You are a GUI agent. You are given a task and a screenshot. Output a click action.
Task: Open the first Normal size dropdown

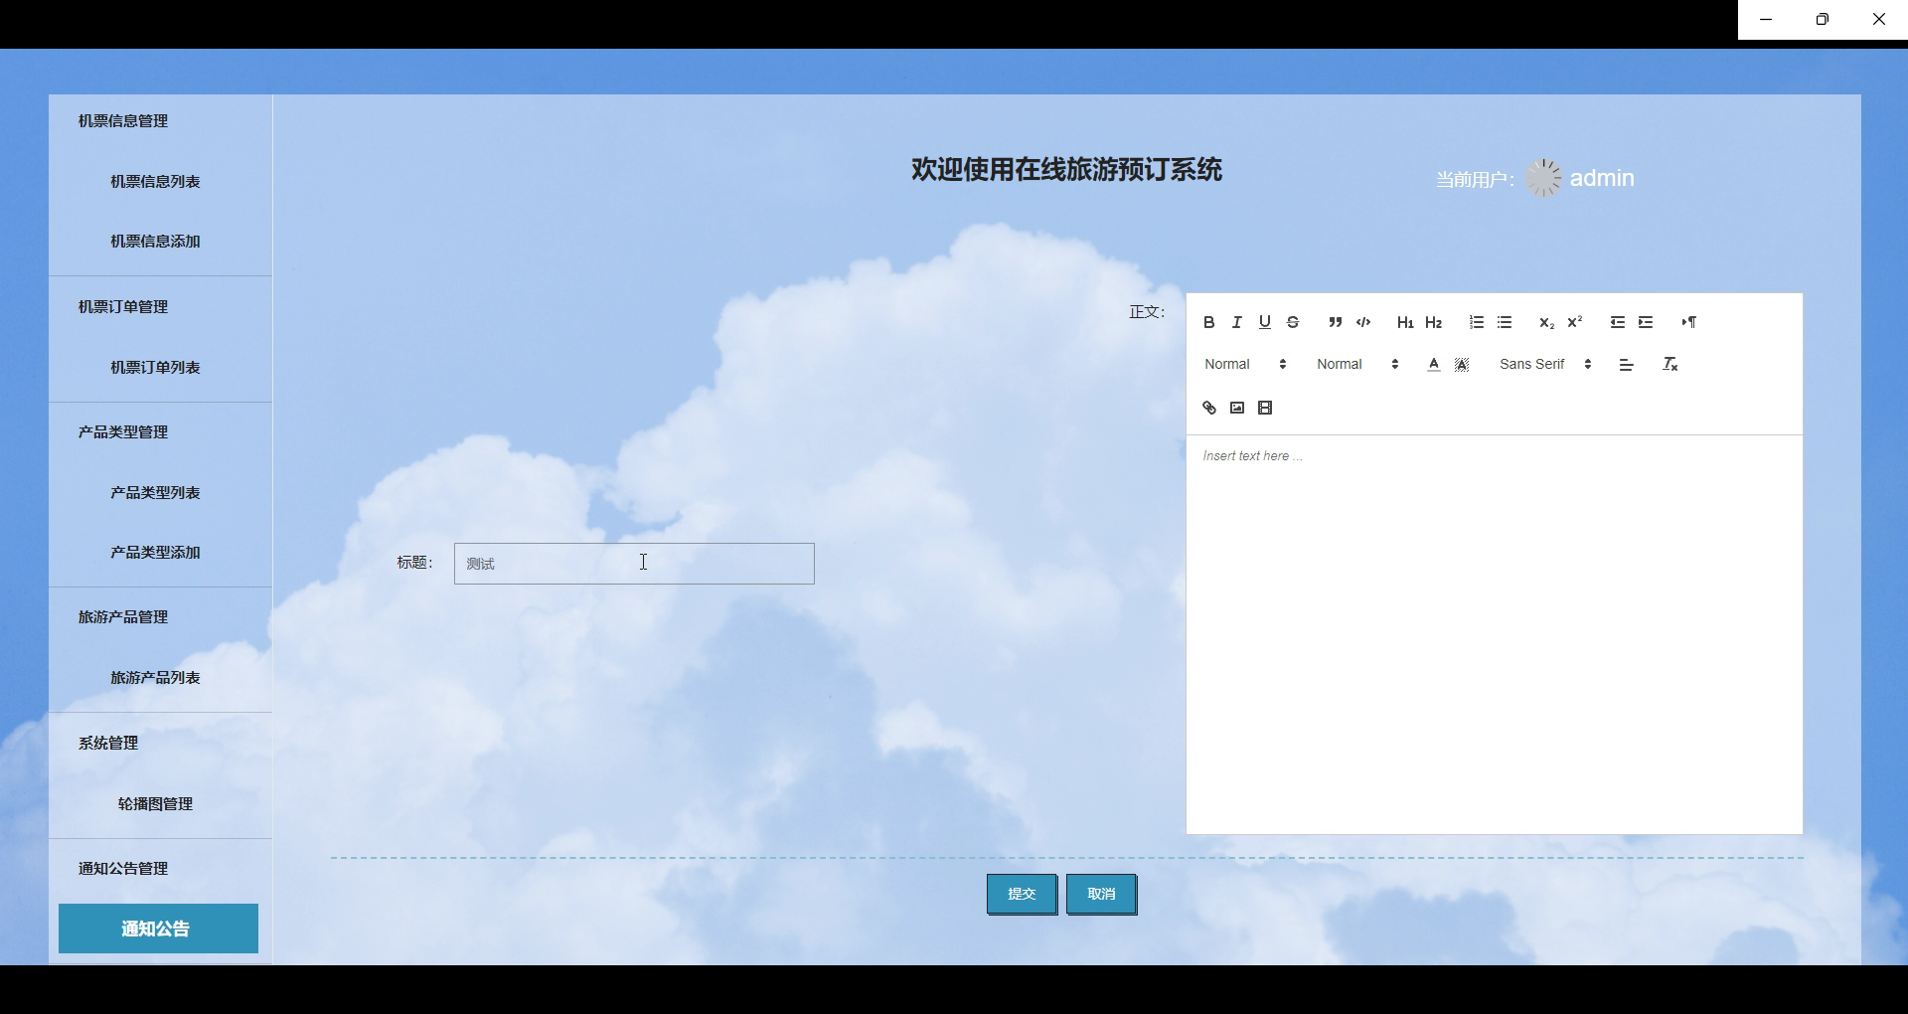point(1245,365)
